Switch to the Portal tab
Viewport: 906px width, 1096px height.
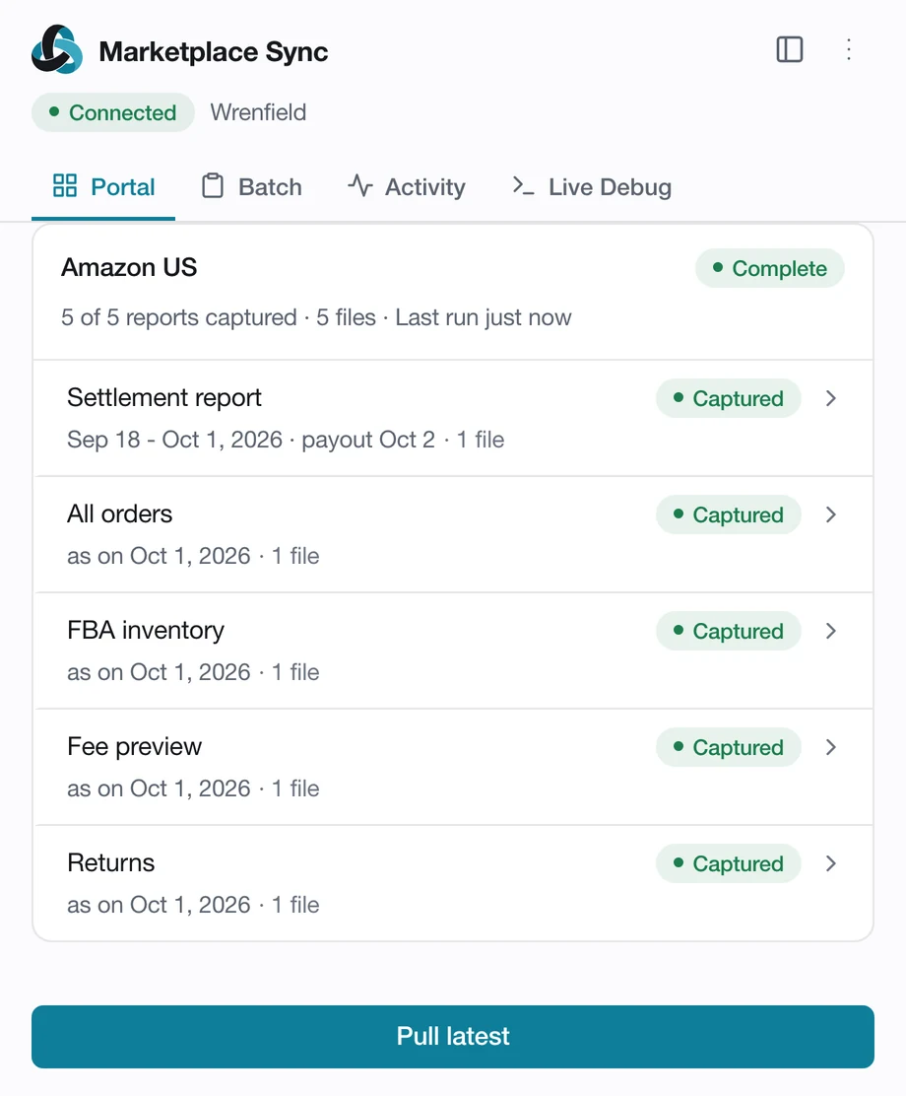pyautogui.click(x=103, y=186)
